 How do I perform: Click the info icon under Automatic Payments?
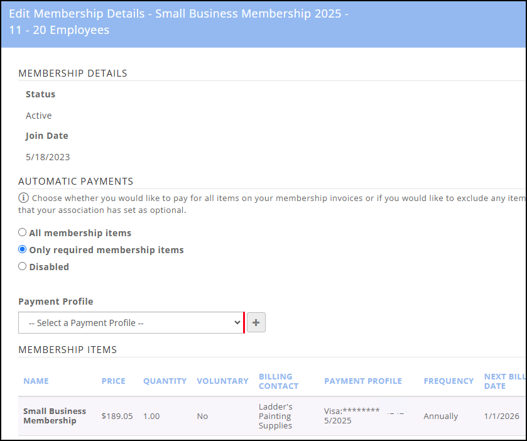[23, 198]
